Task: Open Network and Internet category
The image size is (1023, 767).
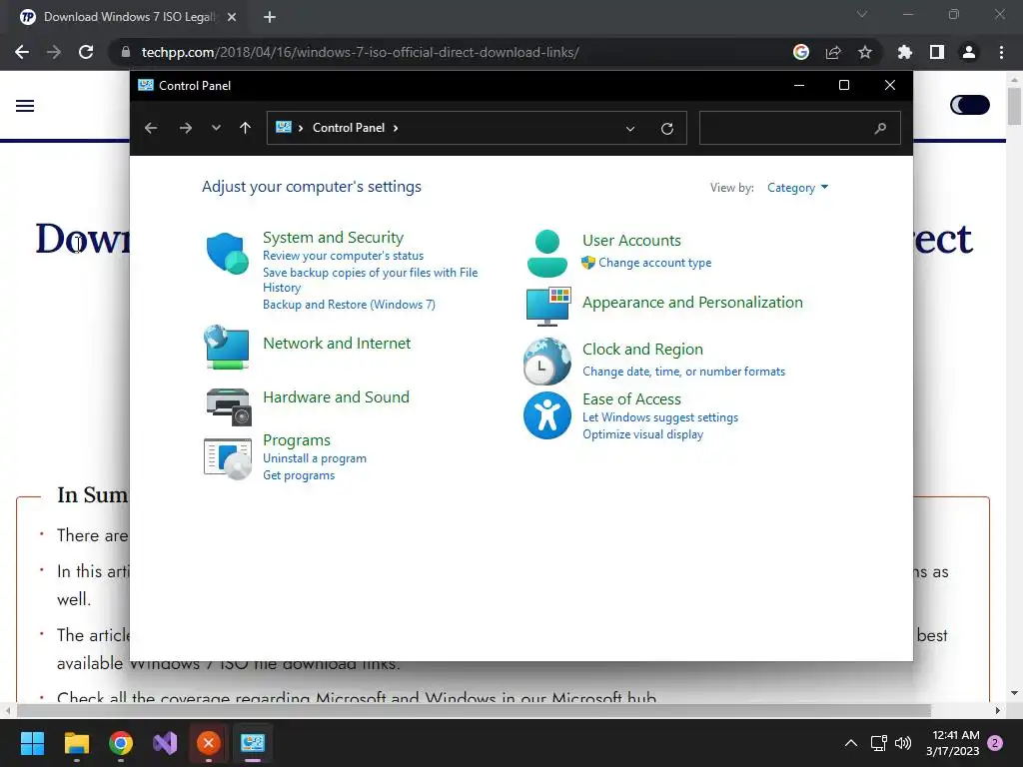Action: tap(337, 344)
